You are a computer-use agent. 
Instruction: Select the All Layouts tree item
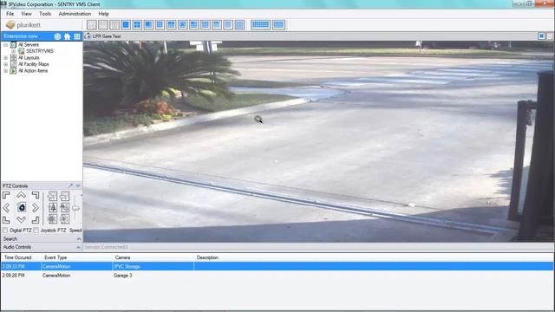click(29, 58)
